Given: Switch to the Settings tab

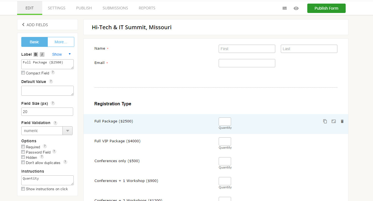Looking at the screenshot, I should [x=57, y=8].
